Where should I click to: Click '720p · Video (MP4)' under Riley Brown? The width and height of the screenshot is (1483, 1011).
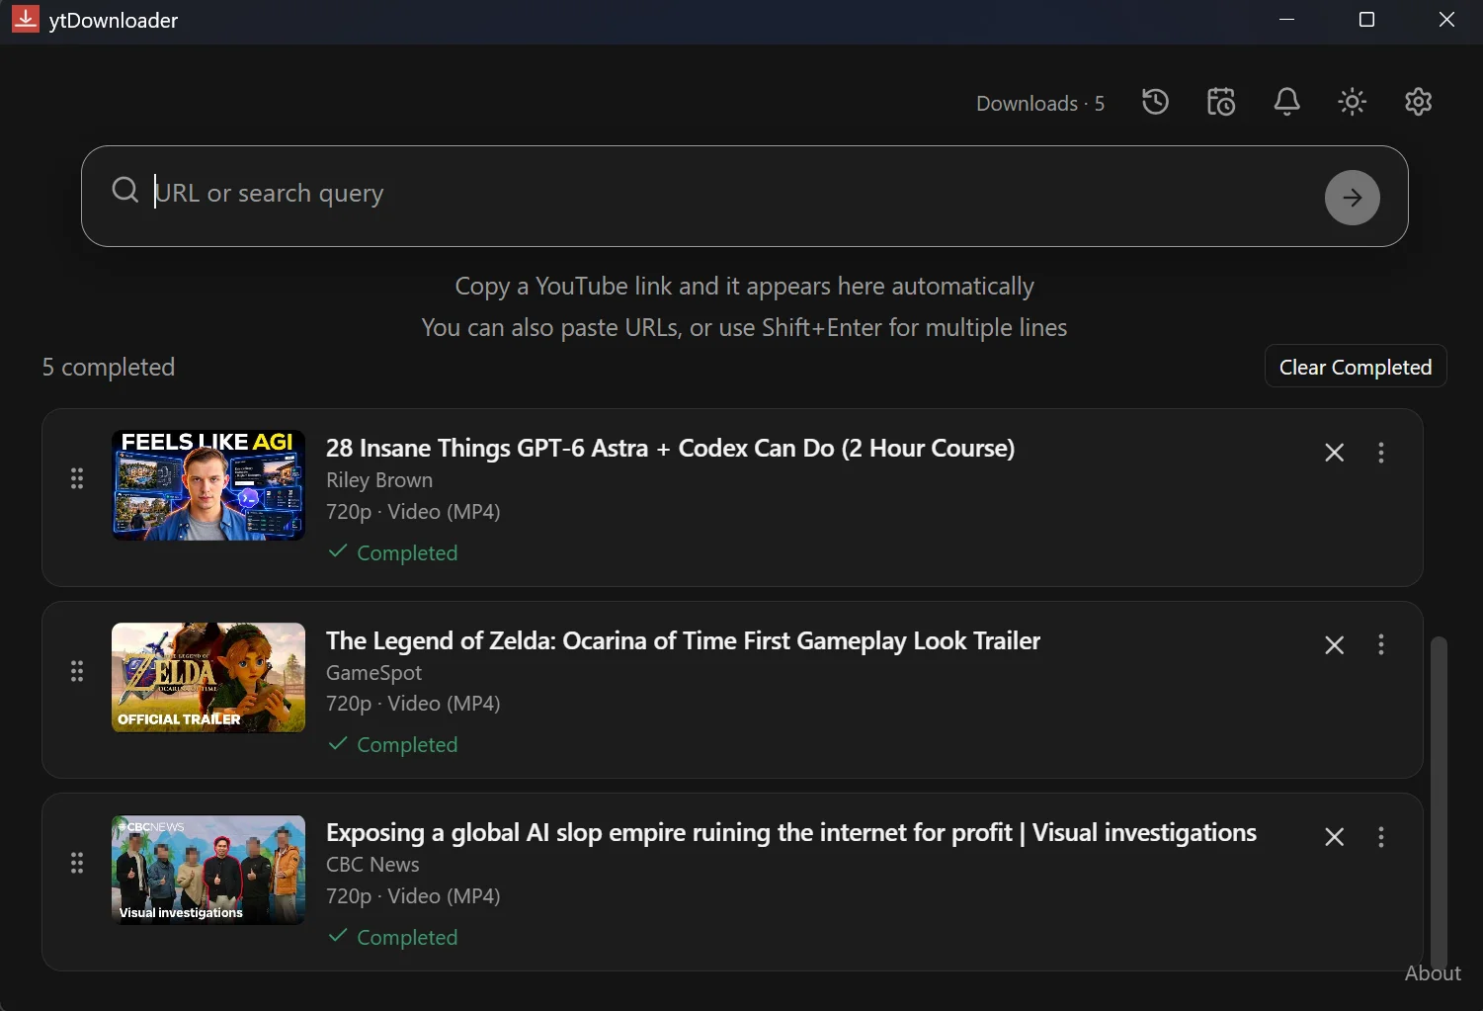(413, 512)
